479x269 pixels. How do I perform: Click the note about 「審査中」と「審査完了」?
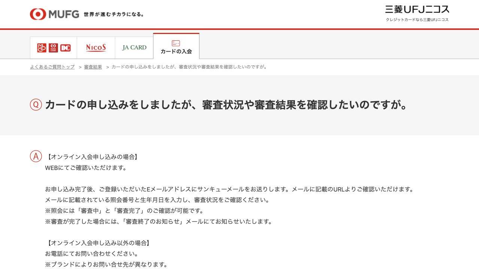(125, 211)
